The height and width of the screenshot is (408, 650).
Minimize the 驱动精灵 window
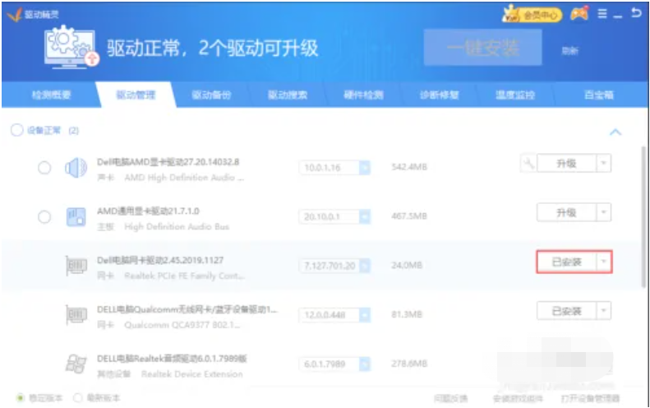[618, 16]
